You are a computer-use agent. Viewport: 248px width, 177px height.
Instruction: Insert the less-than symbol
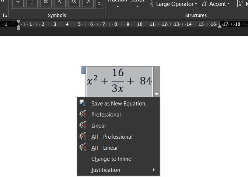[x=60, y=2]
